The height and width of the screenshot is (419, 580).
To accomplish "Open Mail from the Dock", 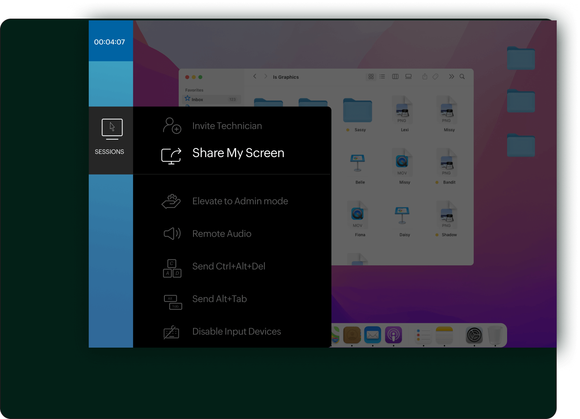I will tap(373, 335).
